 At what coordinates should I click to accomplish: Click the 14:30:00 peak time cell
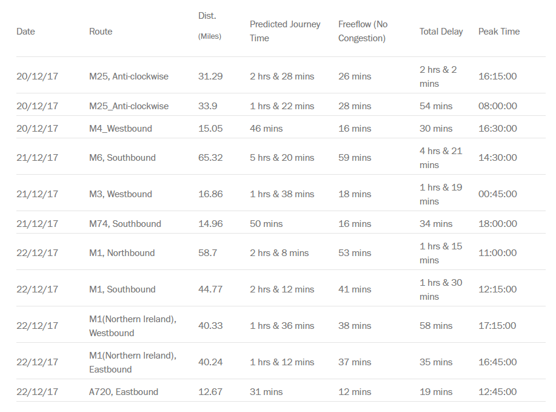pyautogui.click(x=498, y=158)
